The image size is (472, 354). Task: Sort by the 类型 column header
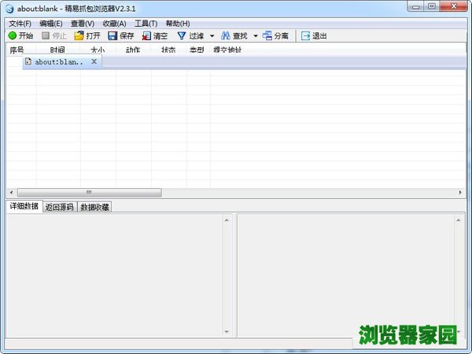coord(197,50)
